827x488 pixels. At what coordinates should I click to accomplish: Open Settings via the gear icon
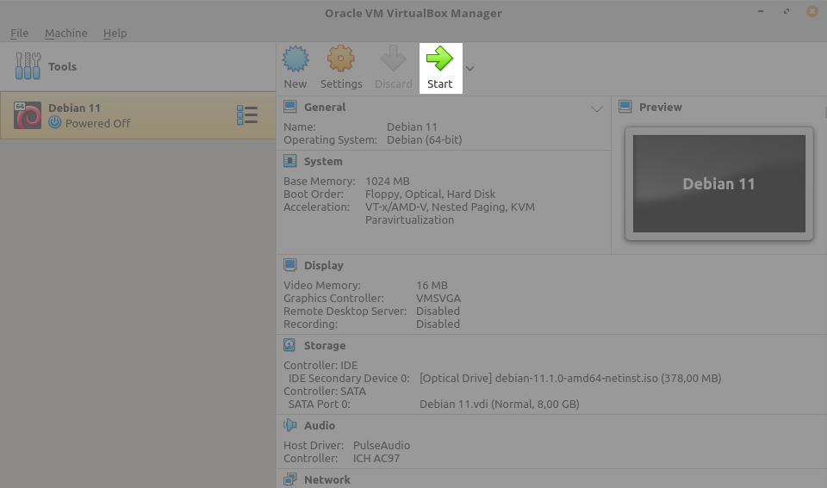(341, 59)
